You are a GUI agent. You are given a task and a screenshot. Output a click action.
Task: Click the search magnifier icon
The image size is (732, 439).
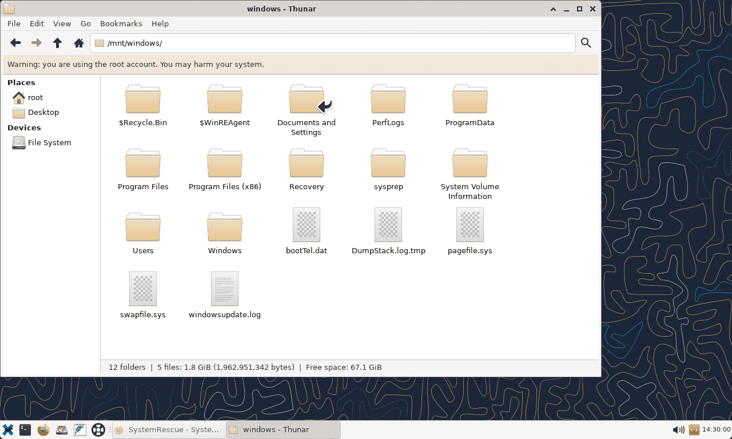(x=586, y=43)
